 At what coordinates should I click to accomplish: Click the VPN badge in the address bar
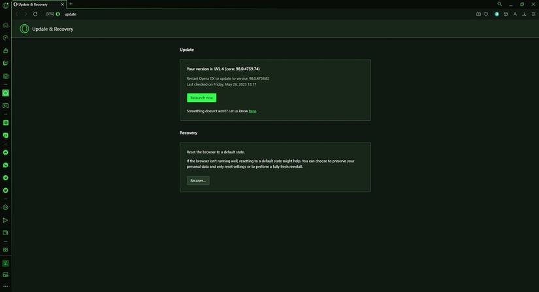click(50, 14)
